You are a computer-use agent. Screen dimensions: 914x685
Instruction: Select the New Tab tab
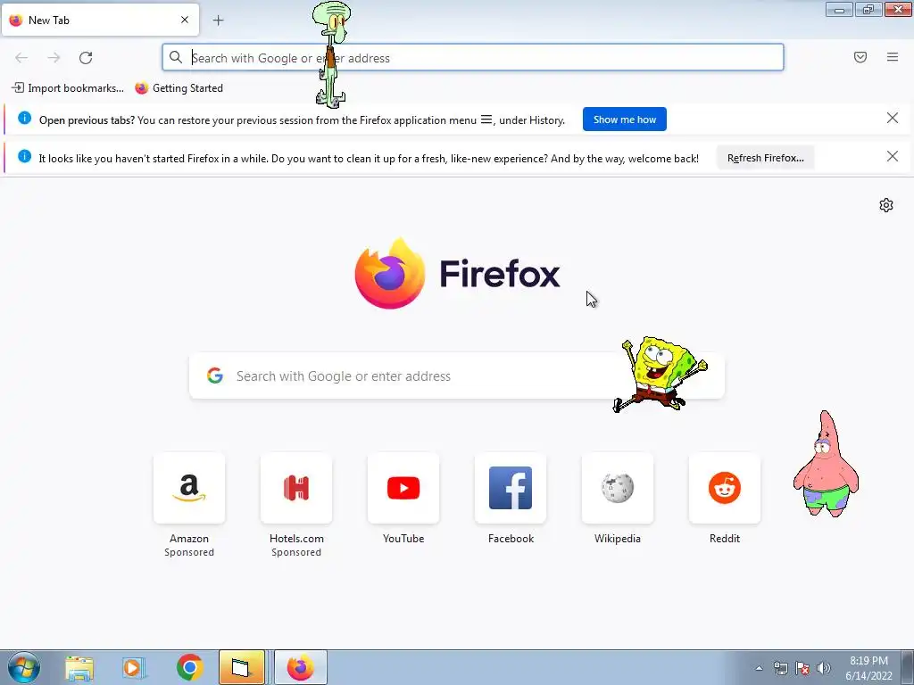[x=100, y=20]
